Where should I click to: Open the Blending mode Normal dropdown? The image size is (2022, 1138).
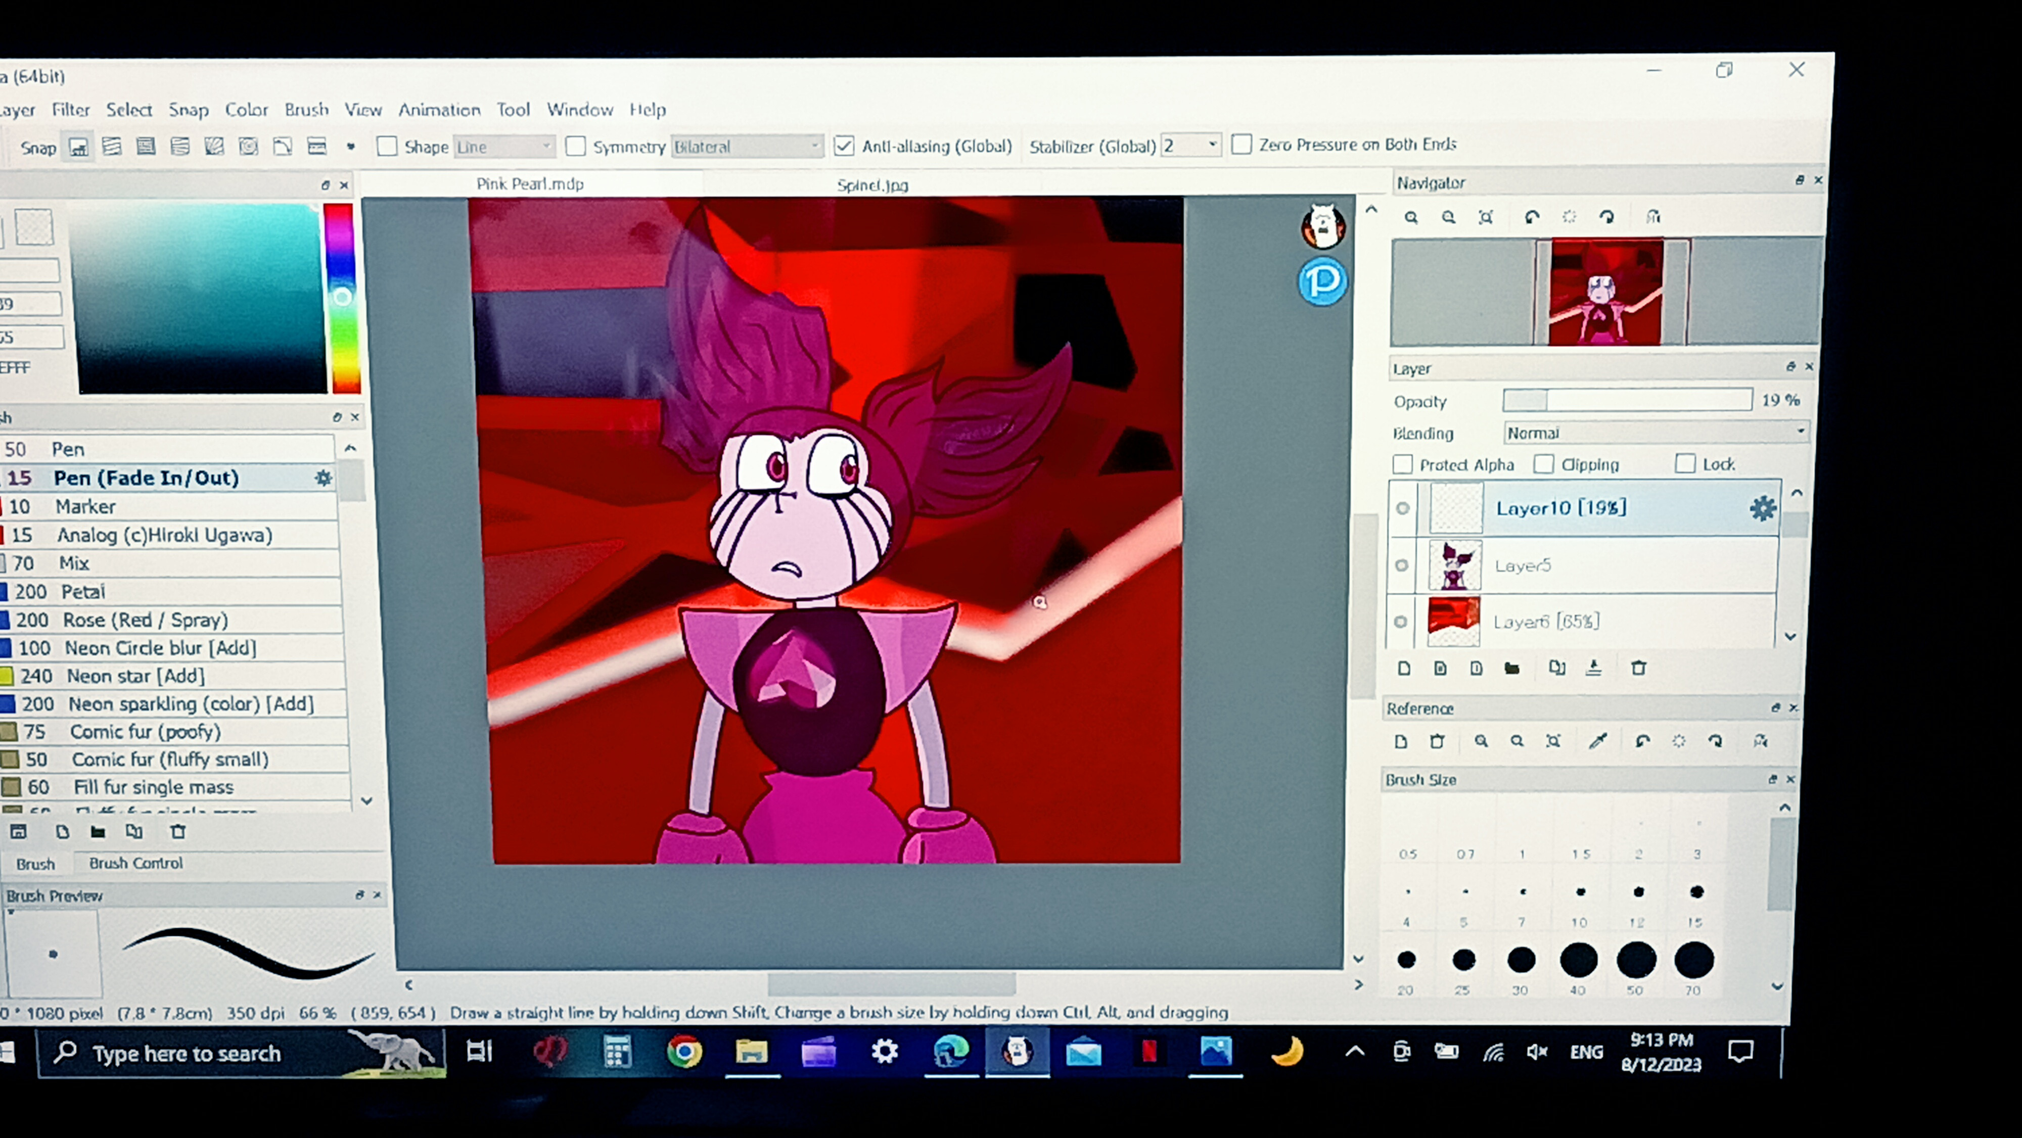(1656, 433)
